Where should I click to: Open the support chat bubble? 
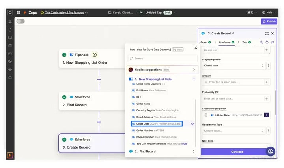tap(271, 151)
